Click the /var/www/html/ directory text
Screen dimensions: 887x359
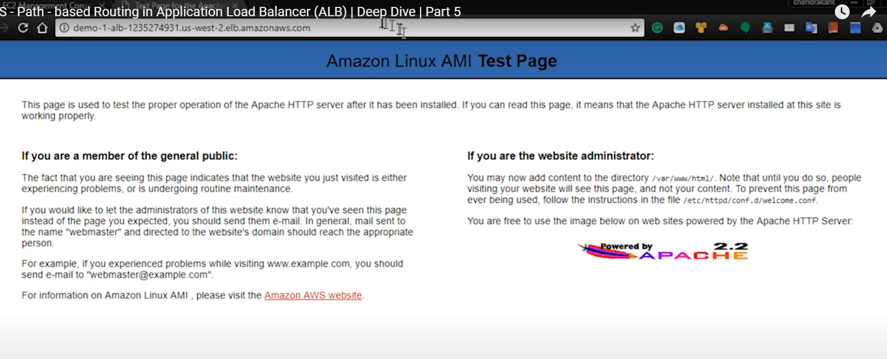click(x=683, y=179)
